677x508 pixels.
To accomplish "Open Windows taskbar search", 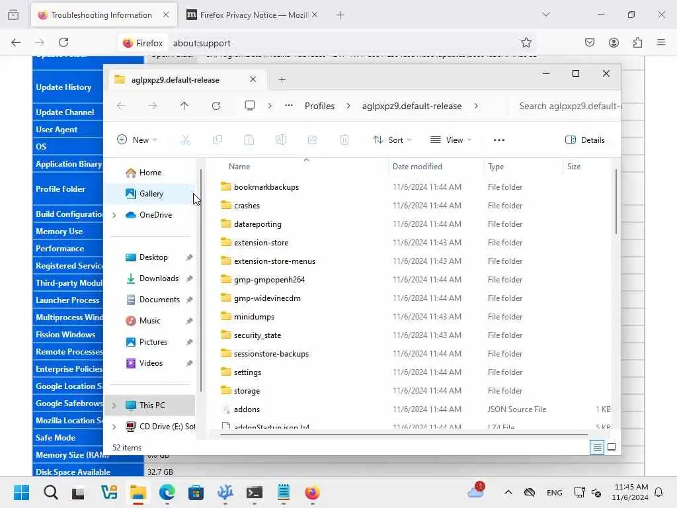I will coord(50,492).
